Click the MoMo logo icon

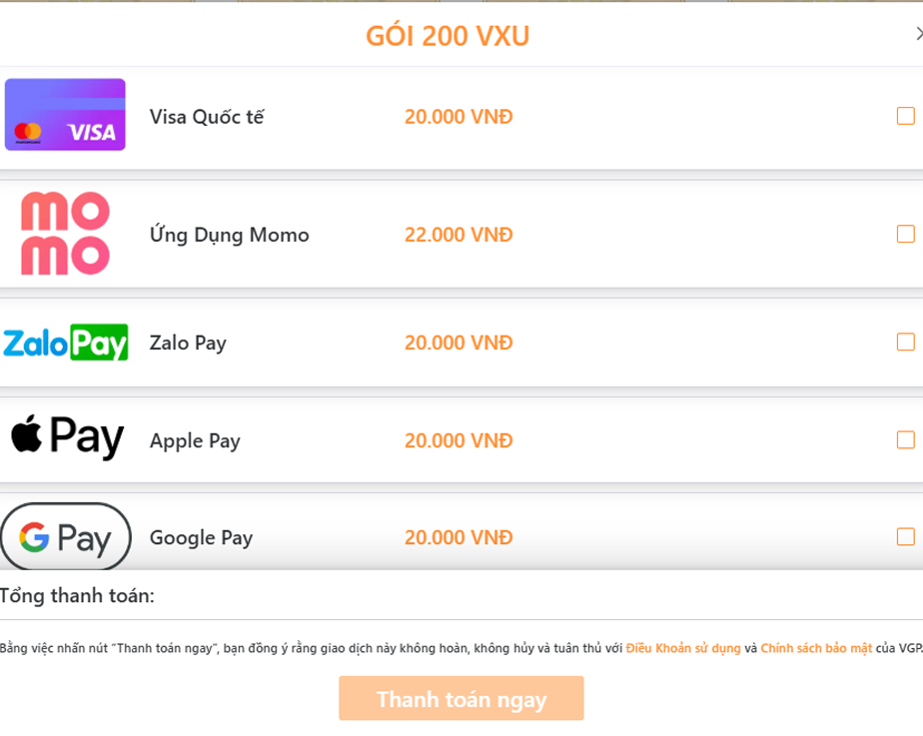tap(65, 234)
